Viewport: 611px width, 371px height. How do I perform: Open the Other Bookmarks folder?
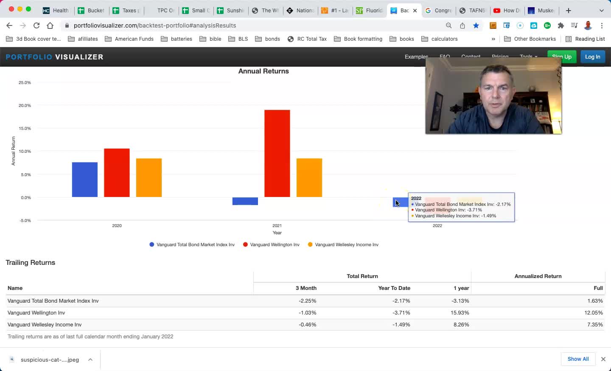coord(530,39)
